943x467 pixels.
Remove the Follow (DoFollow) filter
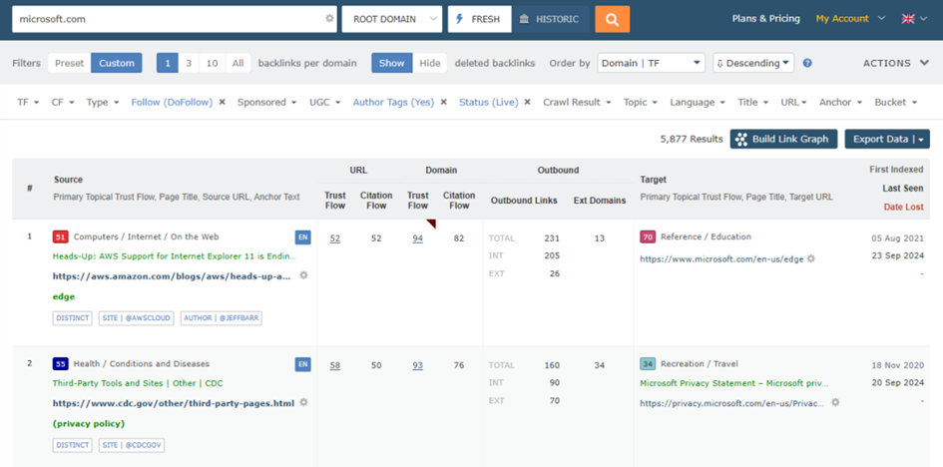click(222, 102)
